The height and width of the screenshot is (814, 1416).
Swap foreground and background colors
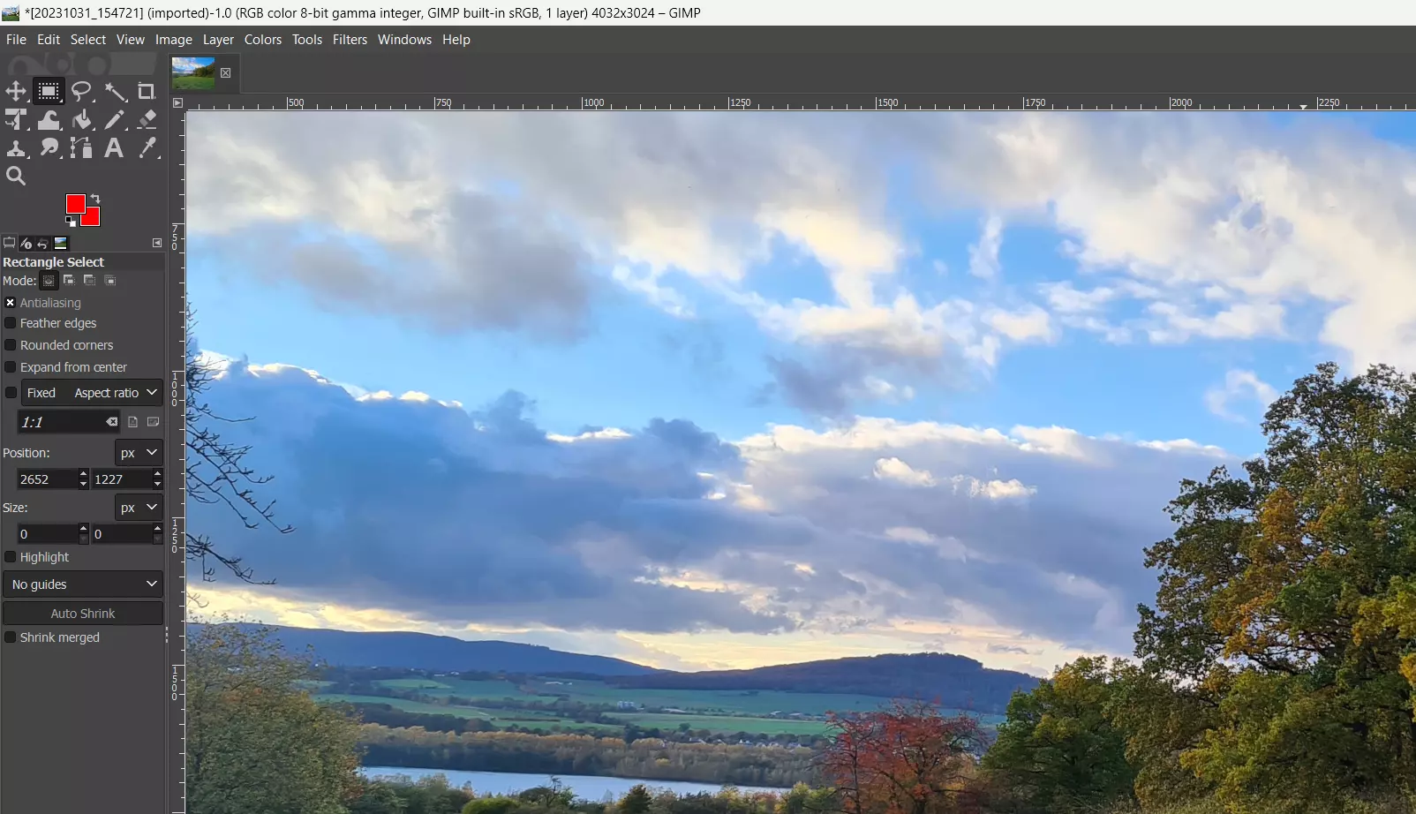pyautogui.click(x=95, y=198)
